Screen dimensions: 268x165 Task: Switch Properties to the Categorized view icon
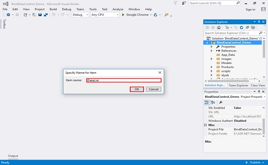[207, 102]
